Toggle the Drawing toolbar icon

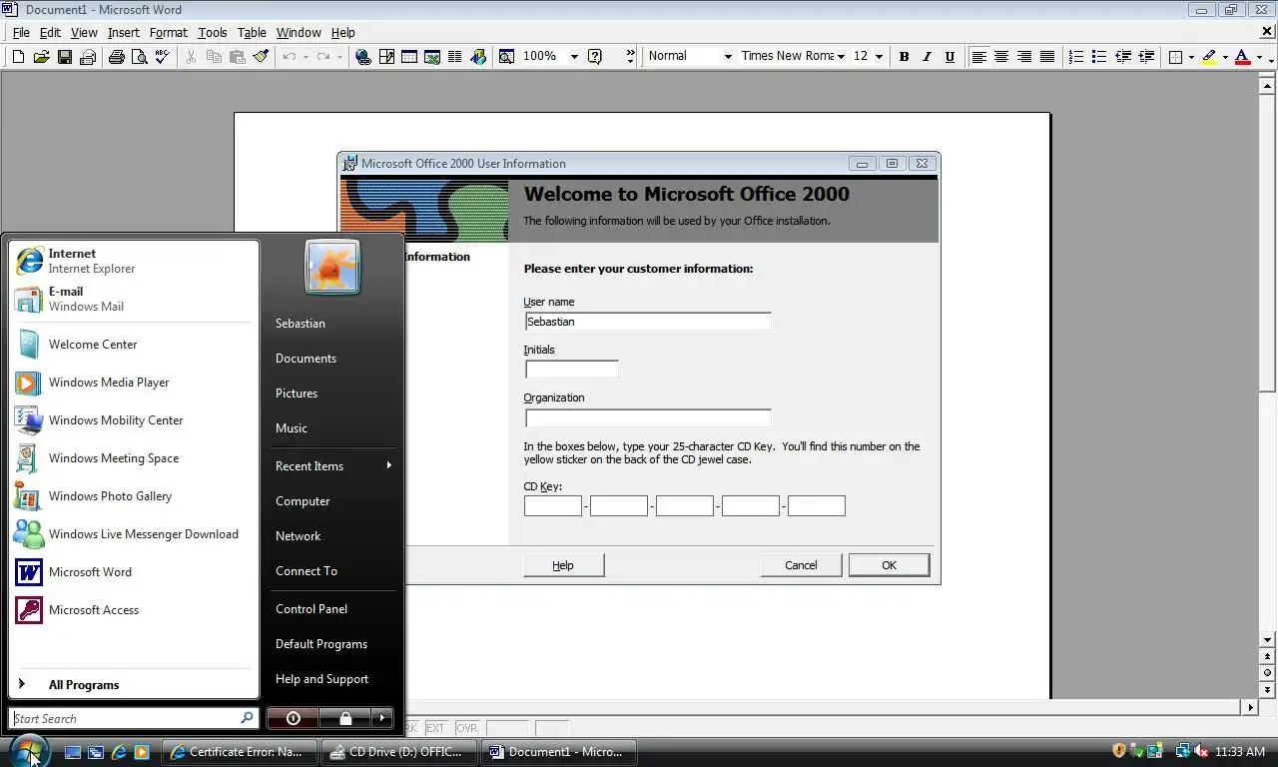pos(478,57)
